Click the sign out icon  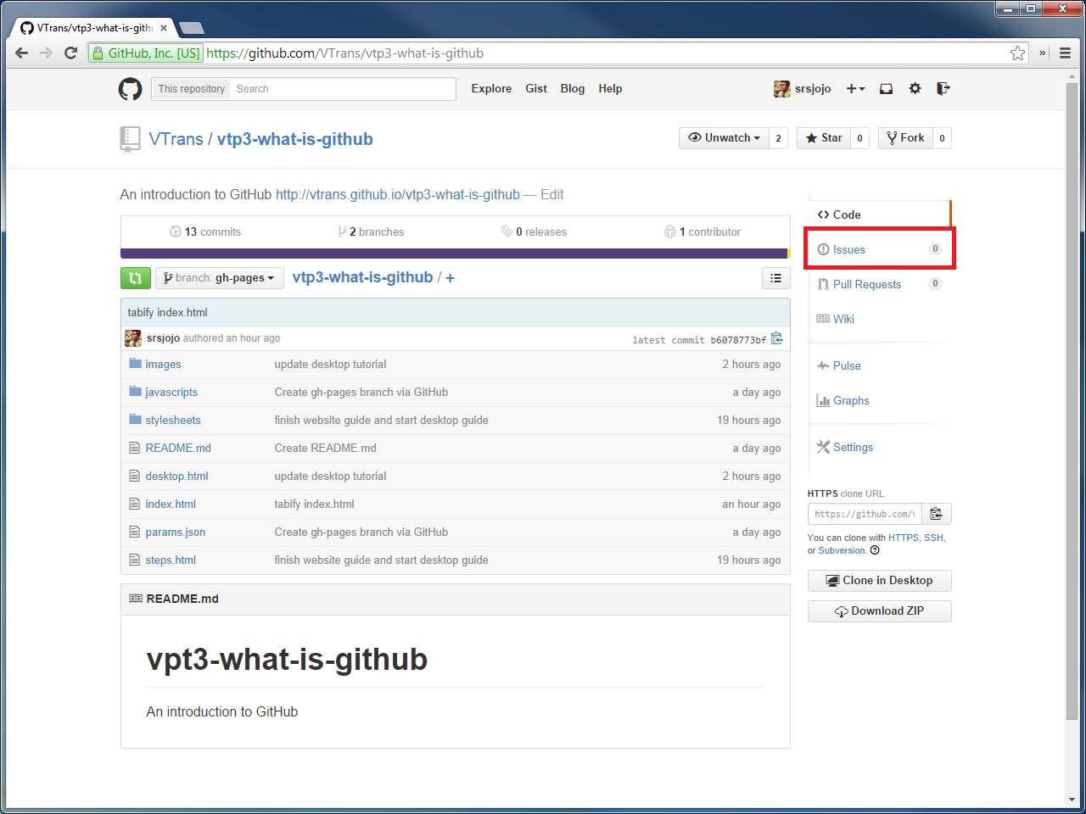coord(943,88)
